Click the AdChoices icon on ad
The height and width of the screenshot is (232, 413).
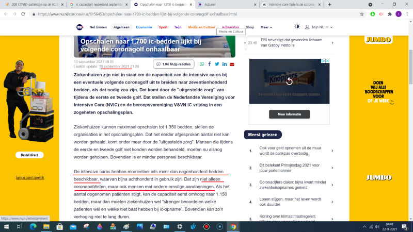click(x=323, y=61)
